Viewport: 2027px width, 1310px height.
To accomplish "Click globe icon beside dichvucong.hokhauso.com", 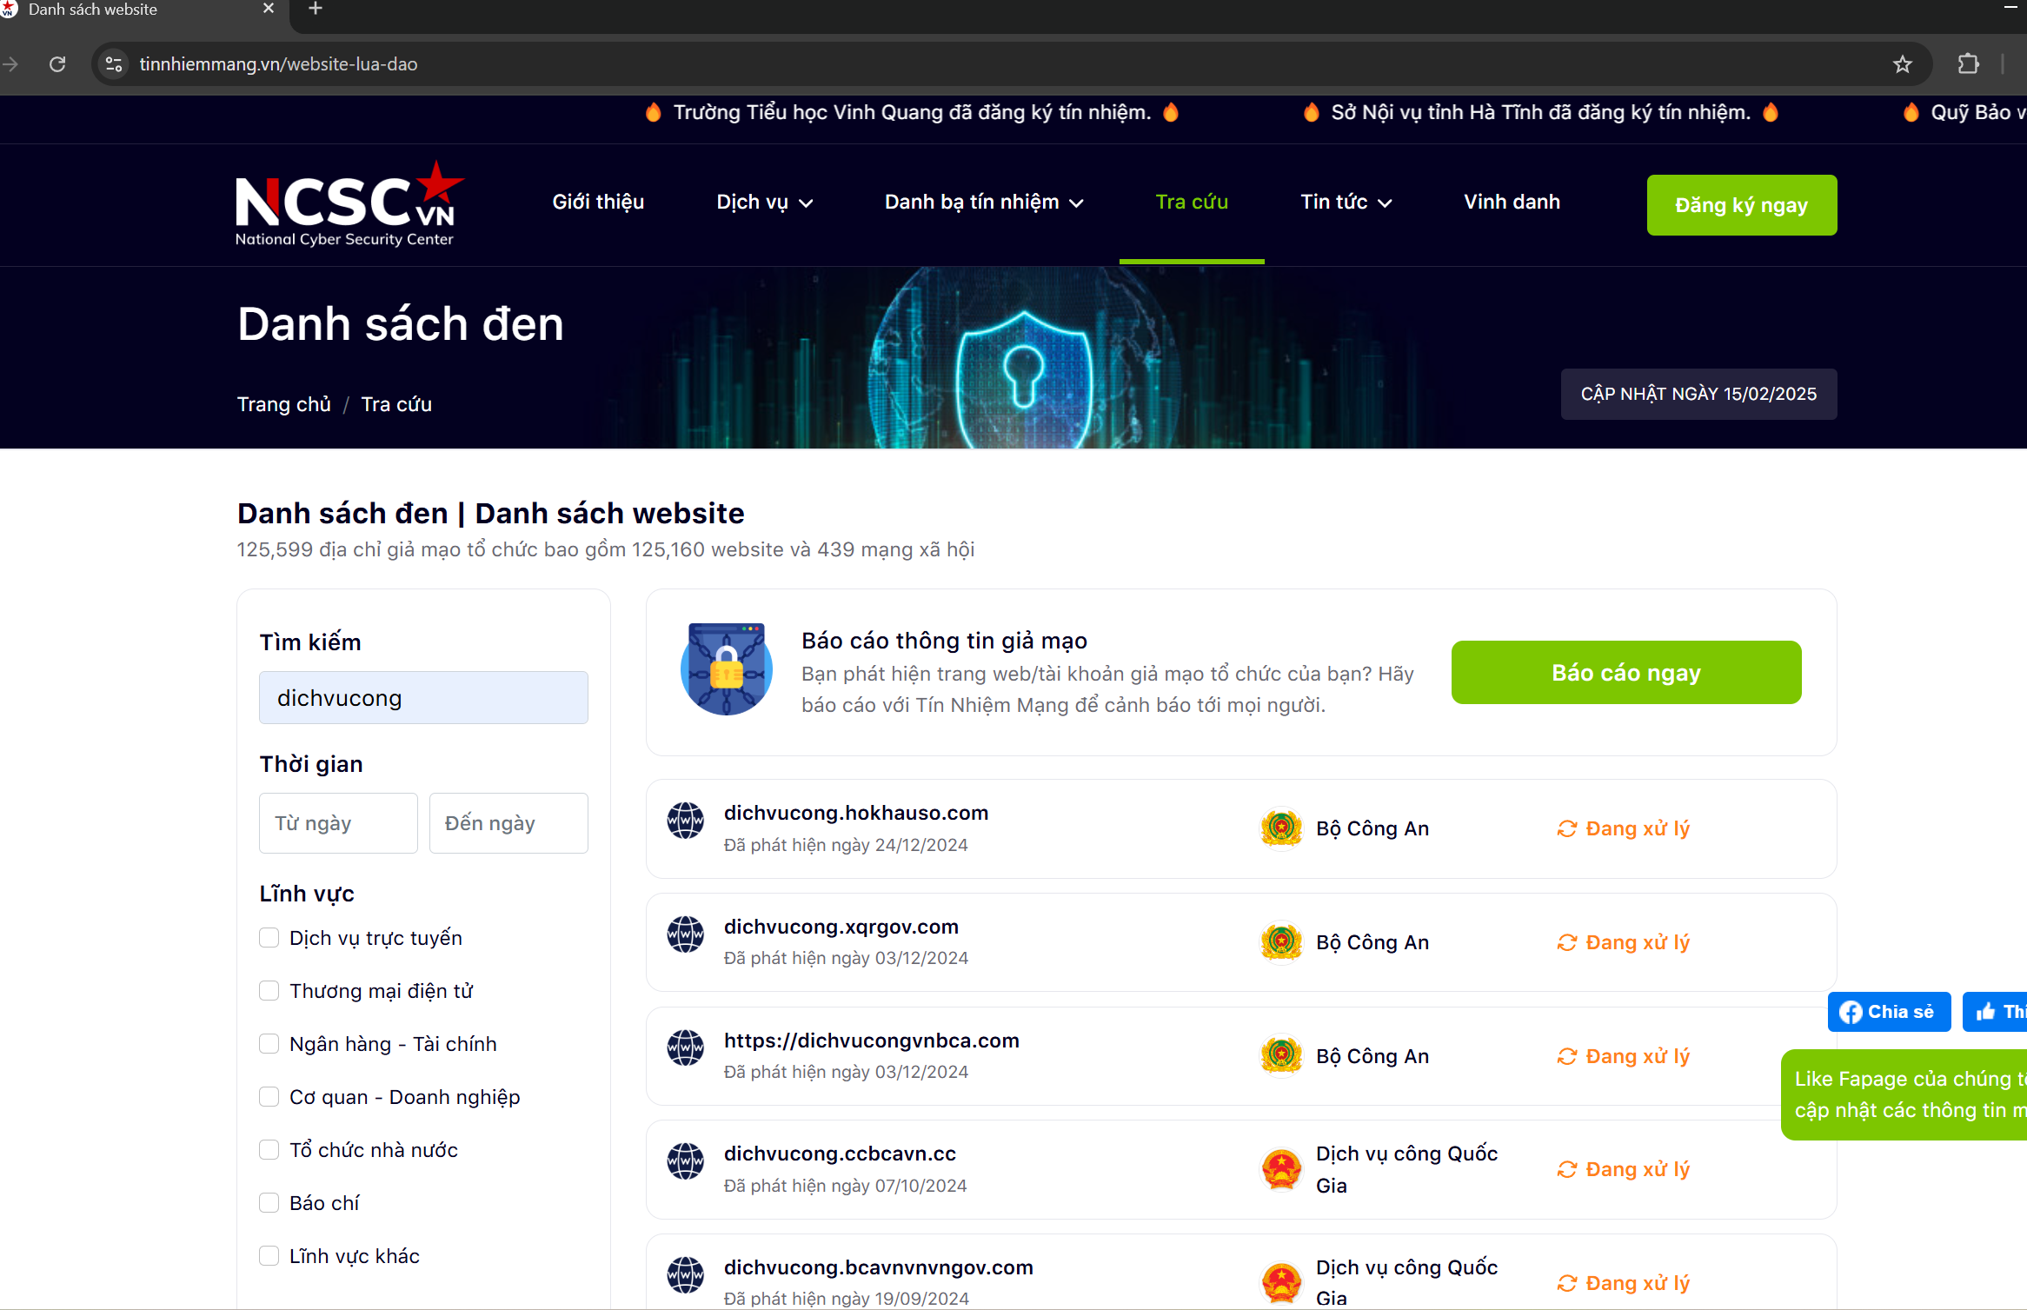I will (685, 821).
